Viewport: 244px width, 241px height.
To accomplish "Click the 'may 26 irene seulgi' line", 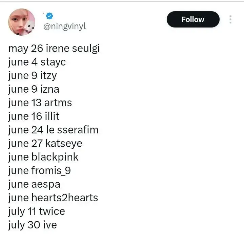I will coord(54,48).
